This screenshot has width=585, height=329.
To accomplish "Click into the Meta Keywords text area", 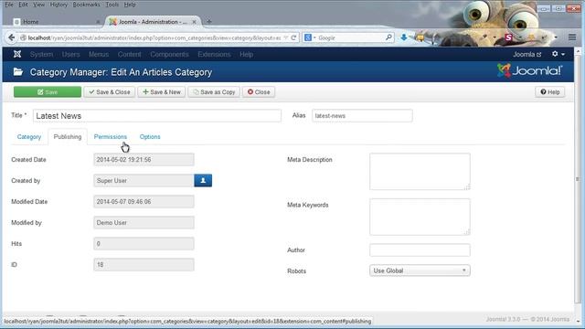I will coord(420,217).
